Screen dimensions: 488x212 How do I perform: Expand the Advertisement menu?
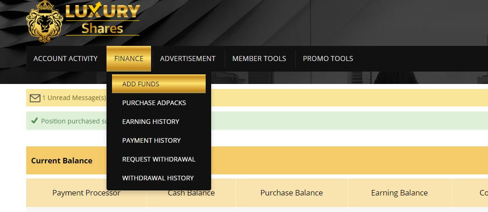[187, 59]
